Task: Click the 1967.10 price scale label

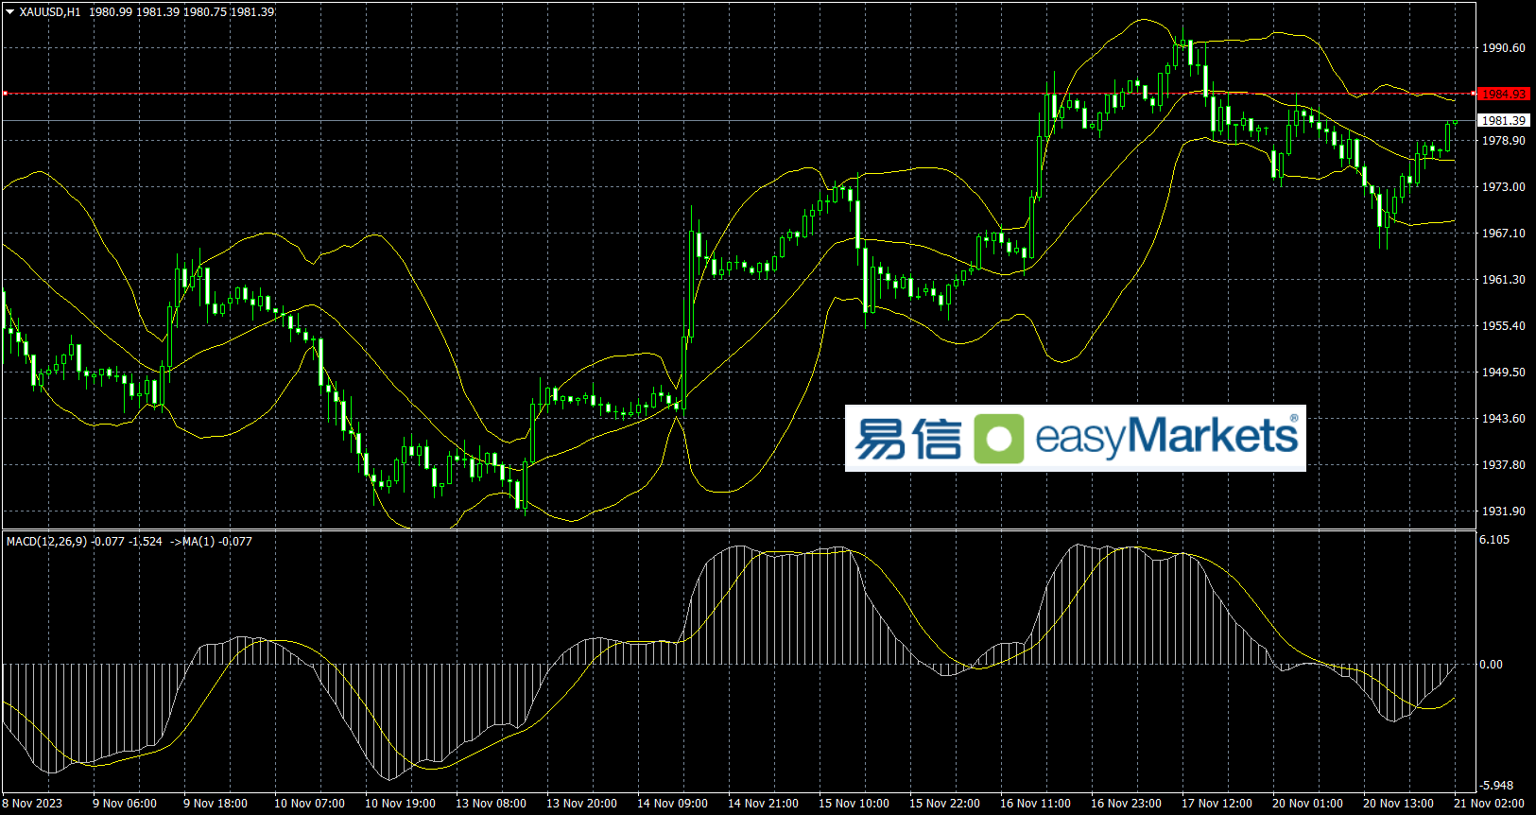Action: pyautogui.click(x=1503, y=233)
